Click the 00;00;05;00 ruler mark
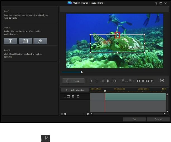This screenshot has height=142, width=171. 119,89
